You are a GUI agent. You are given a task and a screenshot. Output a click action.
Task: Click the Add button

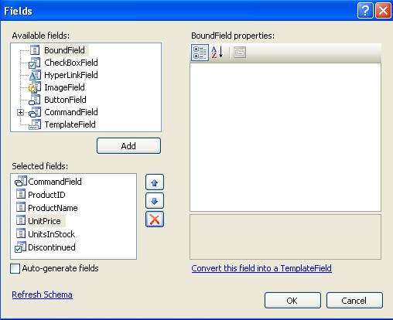pos(128,146)
